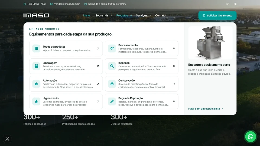Open the floating green WhatsApp chat button
The height and width of the screenshot is (146, 260).
point(250,137)
